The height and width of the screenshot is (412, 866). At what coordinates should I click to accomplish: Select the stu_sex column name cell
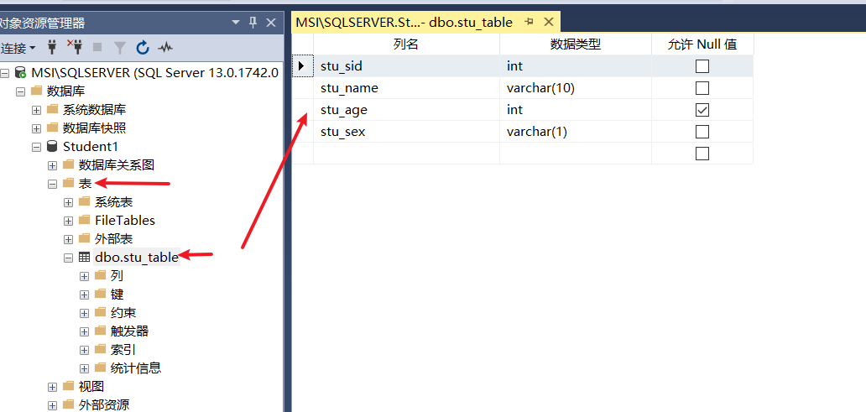click(x=406, y=132)
